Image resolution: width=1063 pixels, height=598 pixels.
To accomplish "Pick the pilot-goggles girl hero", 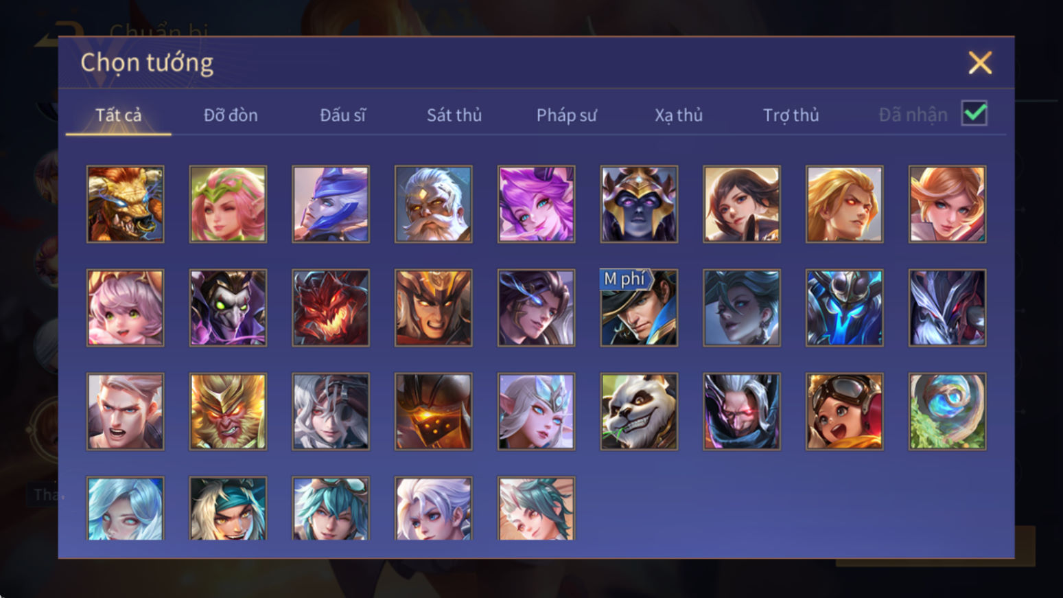I will (844, 411).
